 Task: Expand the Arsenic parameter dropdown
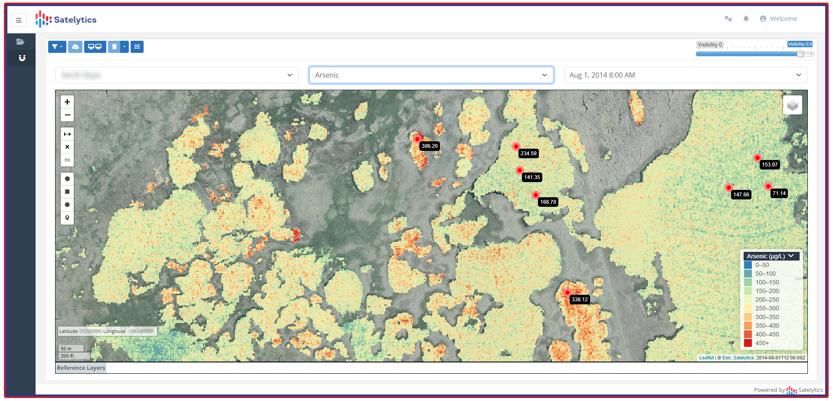point(431,75)
